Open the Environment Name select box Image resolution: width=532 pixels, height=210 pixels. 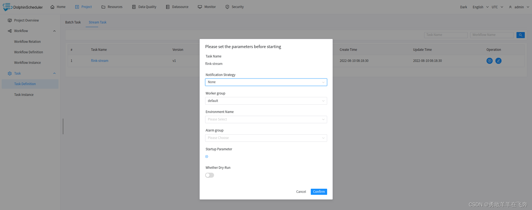coord(266,119)
